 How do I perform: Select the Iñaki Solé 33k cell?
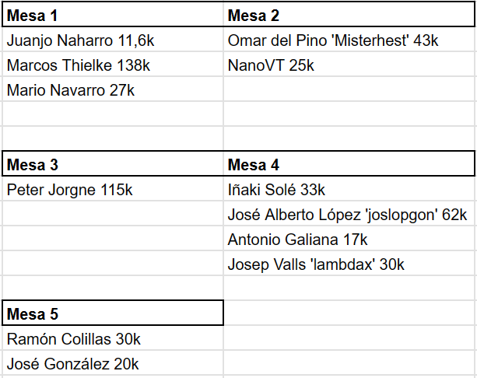[x=349, y=190]
